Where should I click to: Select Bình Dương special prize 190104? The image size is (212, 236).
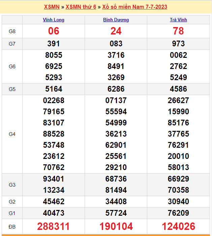(116, 226)
